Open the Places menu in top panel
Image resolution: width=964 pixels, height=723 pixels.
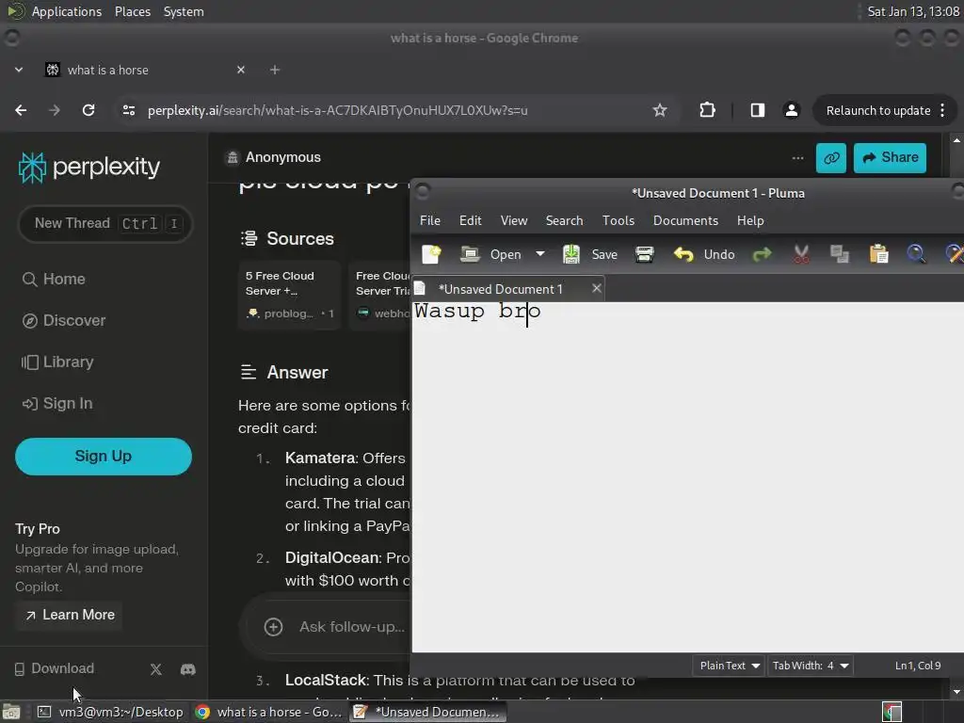tap(132, 11)
